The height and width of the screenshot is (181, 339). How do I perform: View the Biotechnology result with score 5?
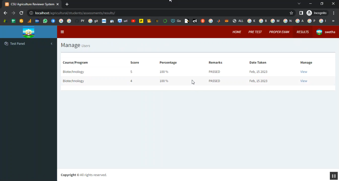pyautogui.click(x=304, y=72)
